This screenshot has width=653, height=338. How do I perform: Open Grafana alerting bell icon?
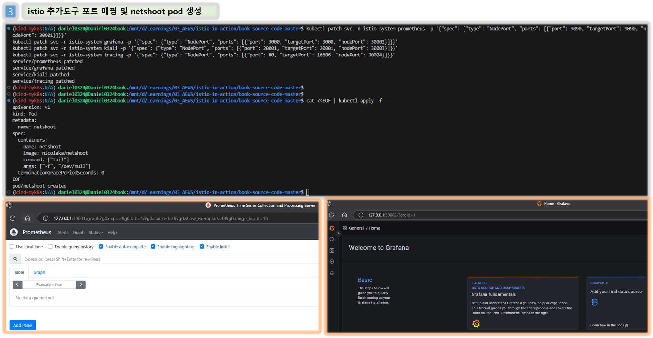coord(332,273)
